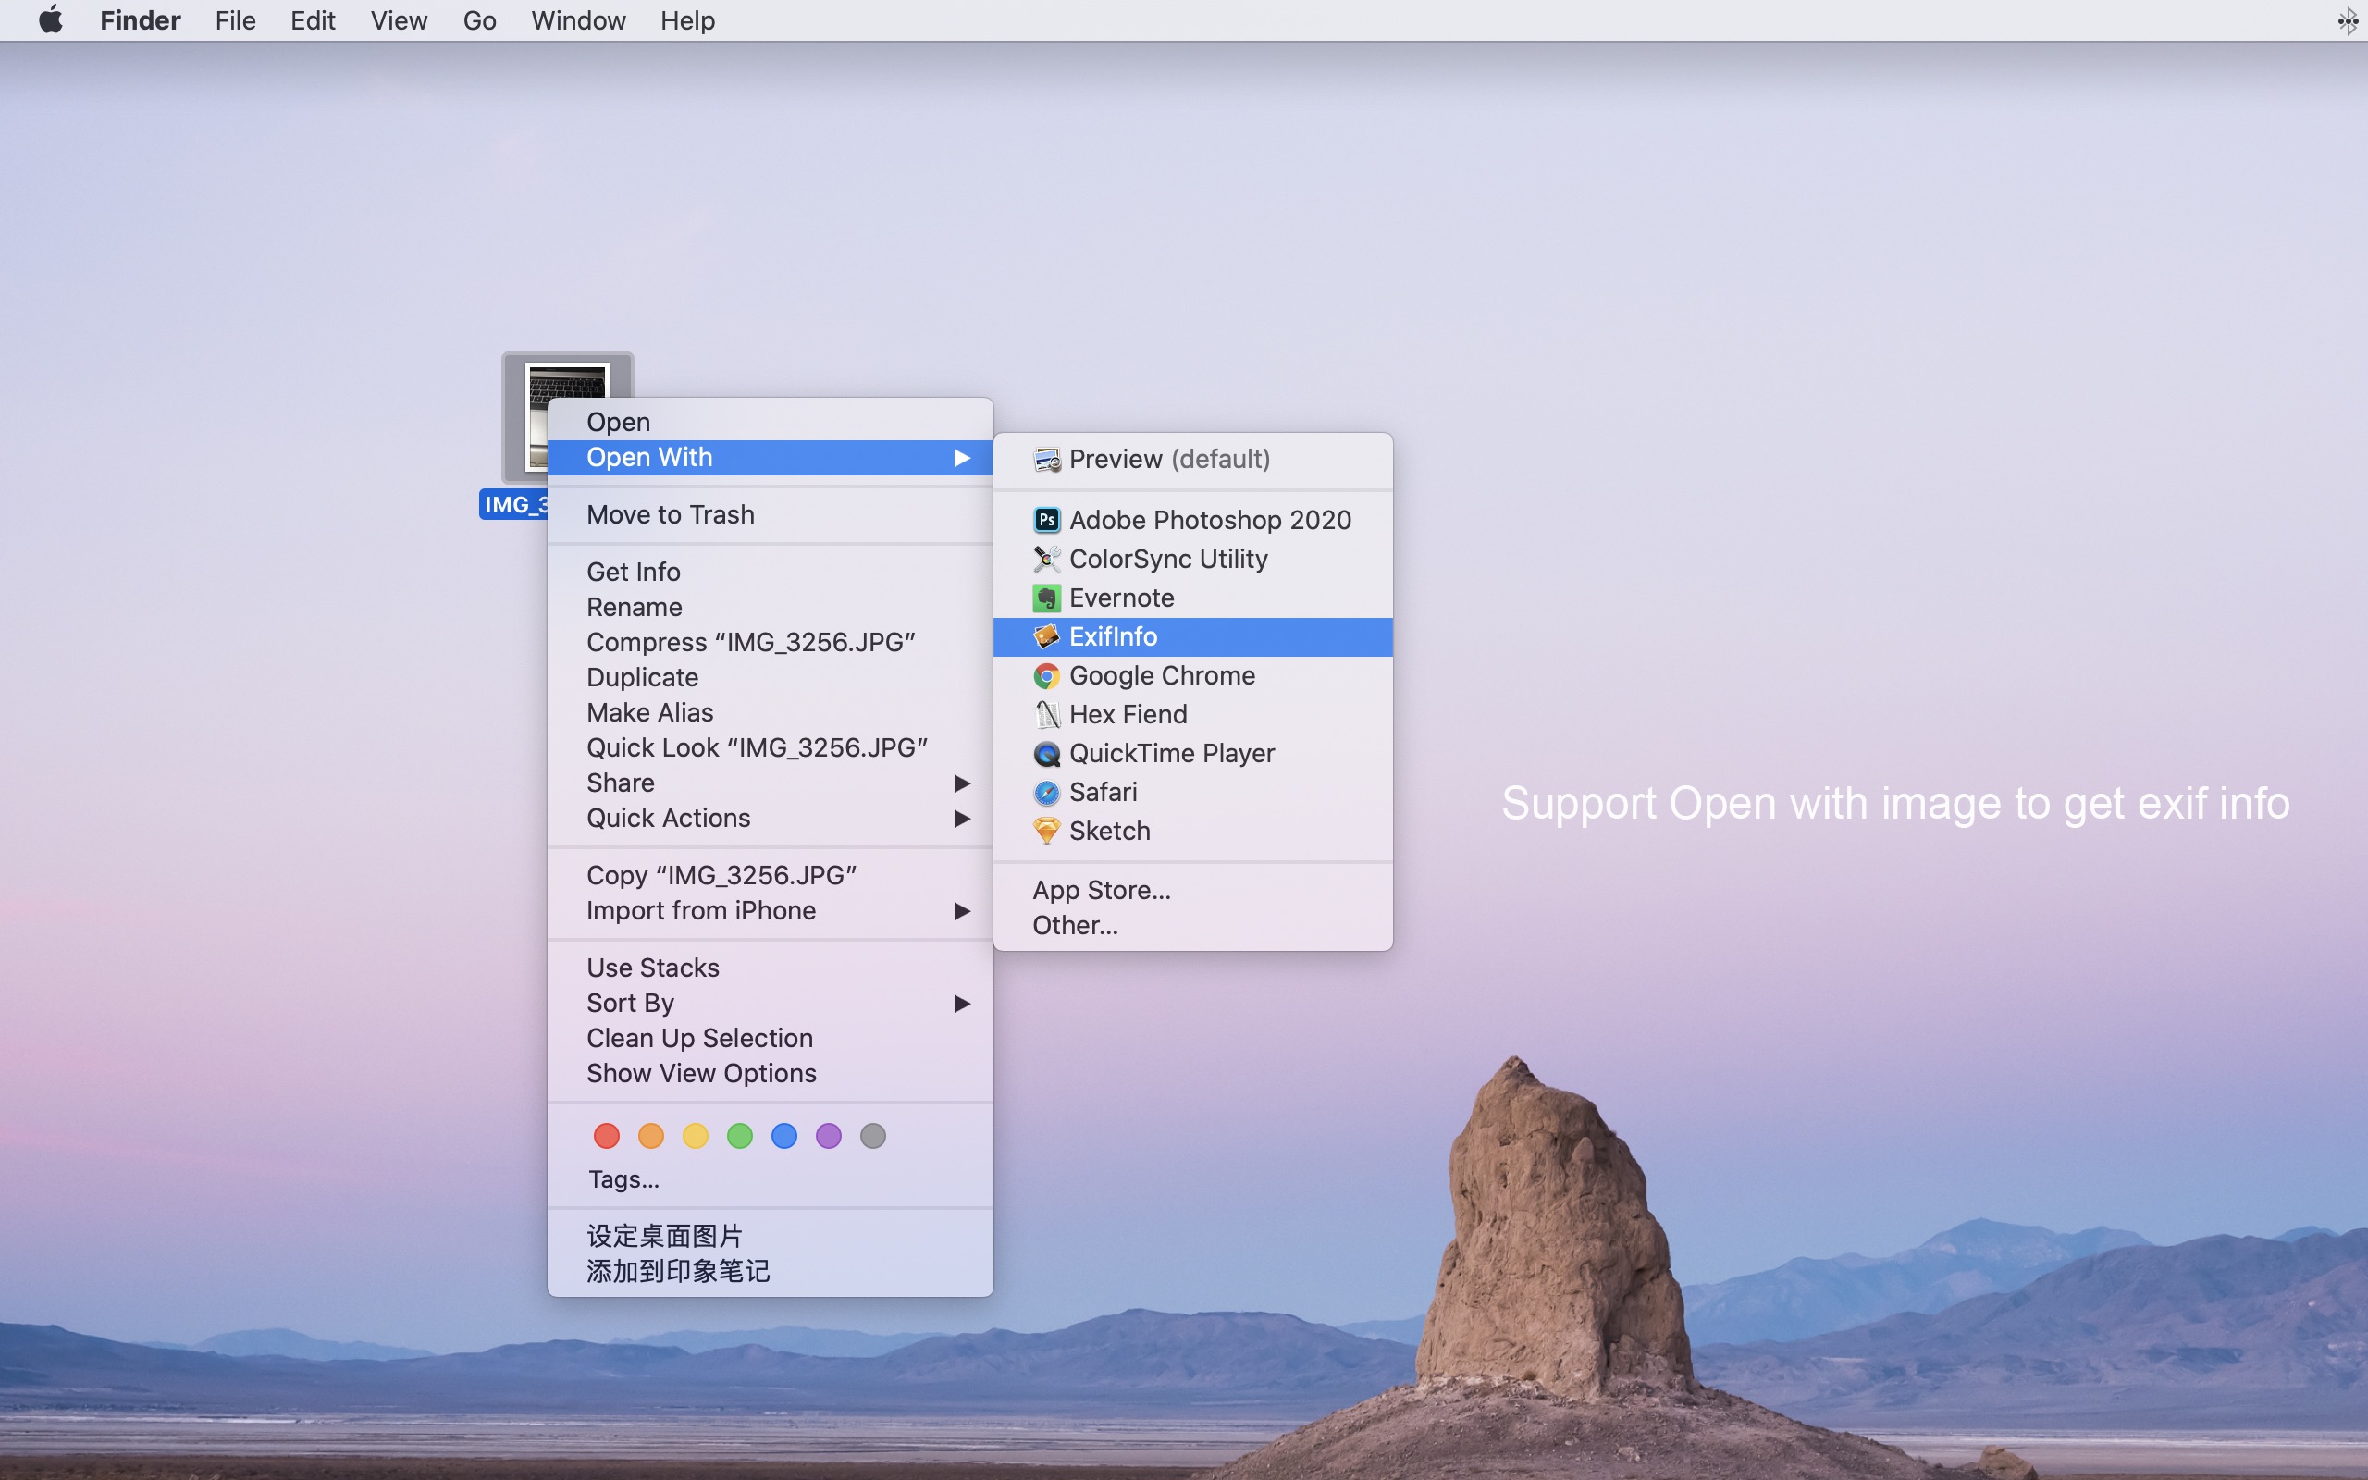
Task: Expand the Sort By submenu arrow
Action: pyautogui.click(x=961, y=1004)
